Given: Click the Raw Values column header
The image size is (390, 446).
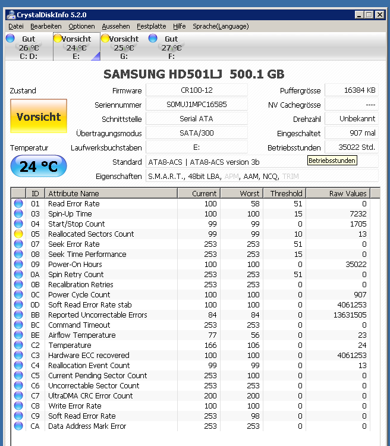Looking at the screenshot, I should [338, 193].
